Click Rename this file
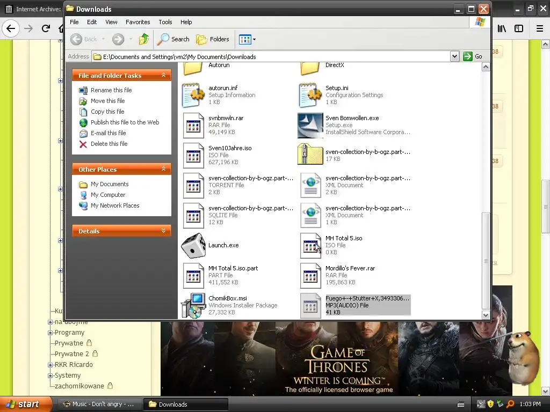The image size is (550, 412). (x=111, y=90)
